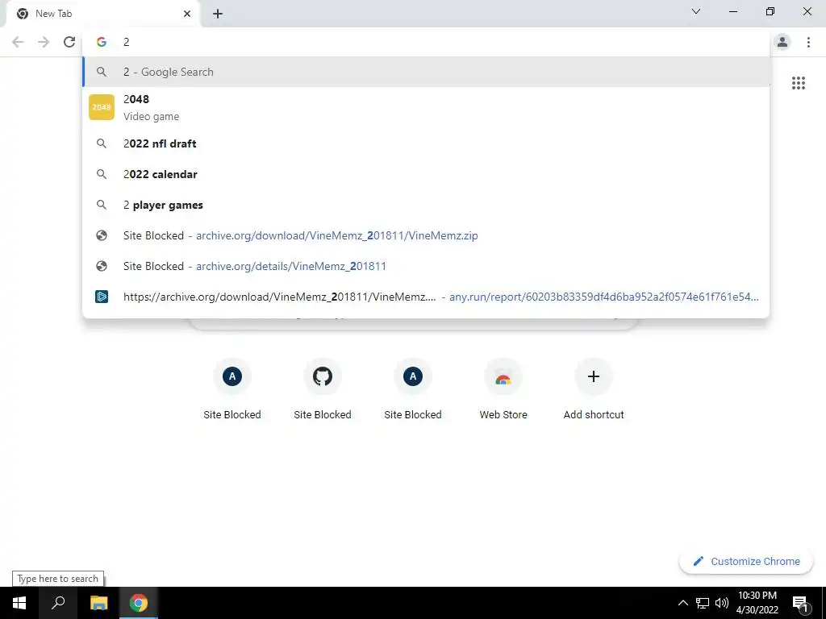Screen dimensions: 826x619
Task: Open the Google apps grid icon
Action: coord(799,83)
